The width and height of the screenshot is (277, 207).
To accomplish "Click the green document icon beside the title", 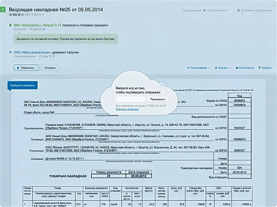I will pyautogui.click(x=3, y=10).
